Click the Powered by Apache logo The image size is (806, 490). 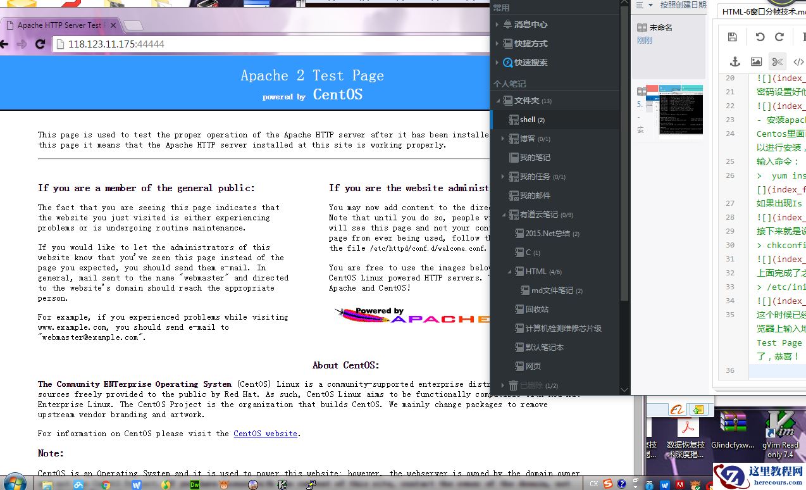[412, 315]
